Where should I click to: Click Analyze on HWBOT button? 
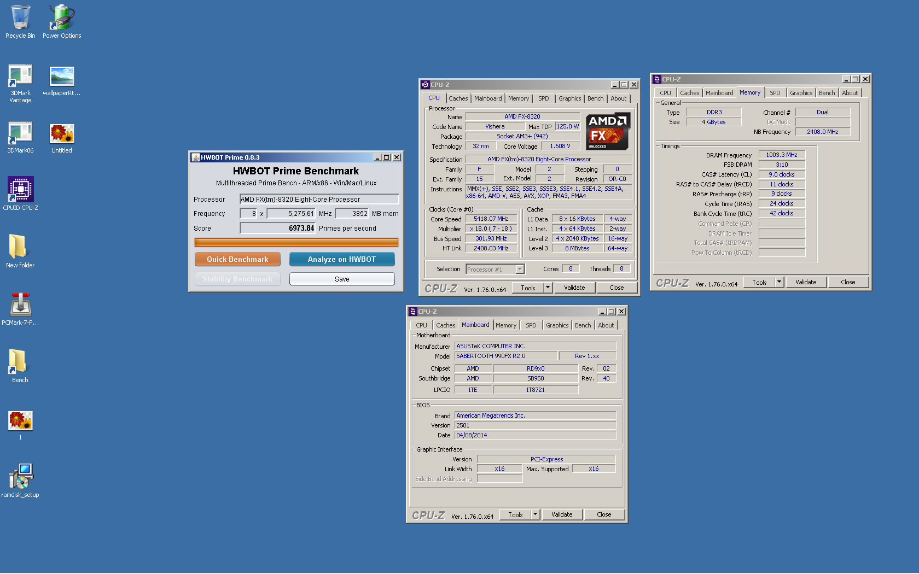342,259
